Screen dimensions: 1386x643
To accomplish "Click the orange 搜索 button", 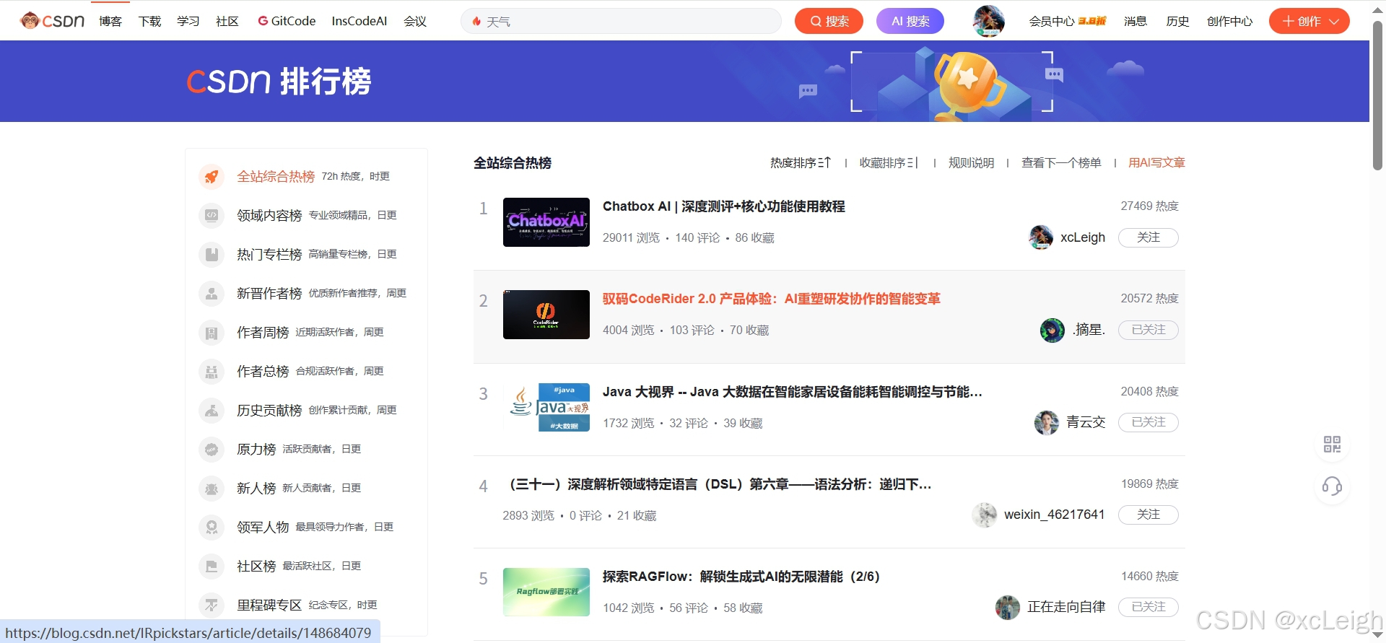I will (829, 21).
